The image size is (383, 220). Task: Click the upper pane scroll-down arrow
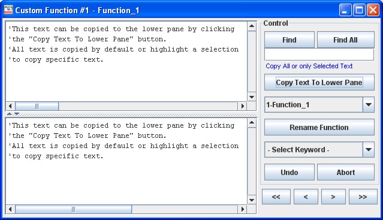(252, 97)
